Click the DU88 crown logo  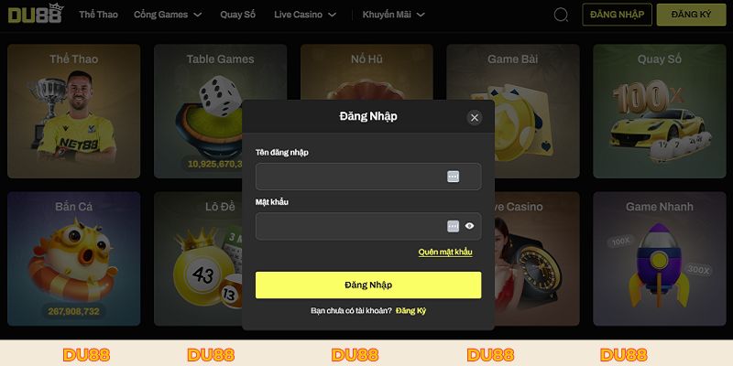coord(36,14)
